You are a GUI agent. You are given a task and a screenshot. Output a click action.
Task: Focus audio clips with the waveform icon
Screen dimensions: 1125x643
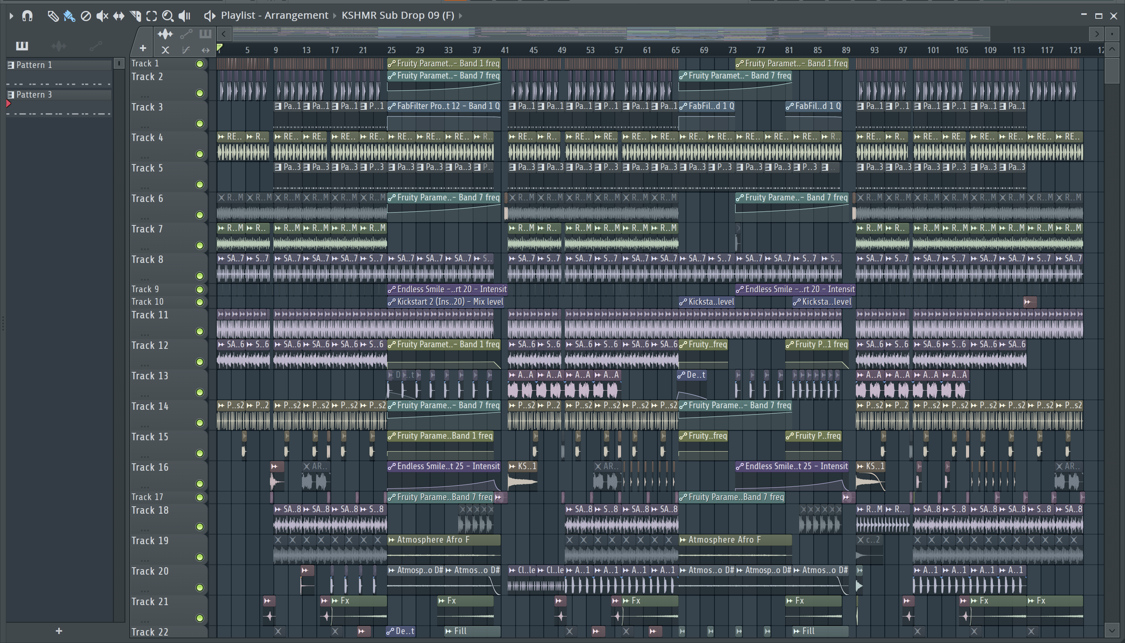point(165,34)
